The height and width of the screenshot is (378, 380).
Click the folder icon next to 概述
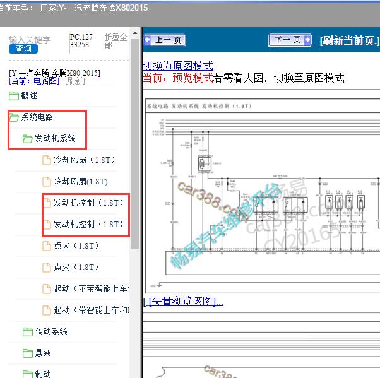point(14,96)
